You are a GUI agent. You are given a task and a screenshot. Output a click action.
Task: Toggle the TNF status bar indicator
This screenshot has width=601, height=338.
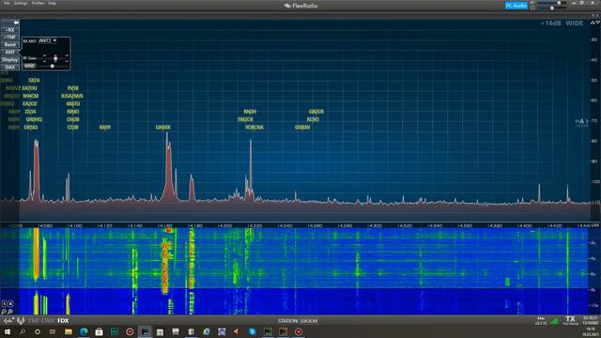[x=33, y=321]
